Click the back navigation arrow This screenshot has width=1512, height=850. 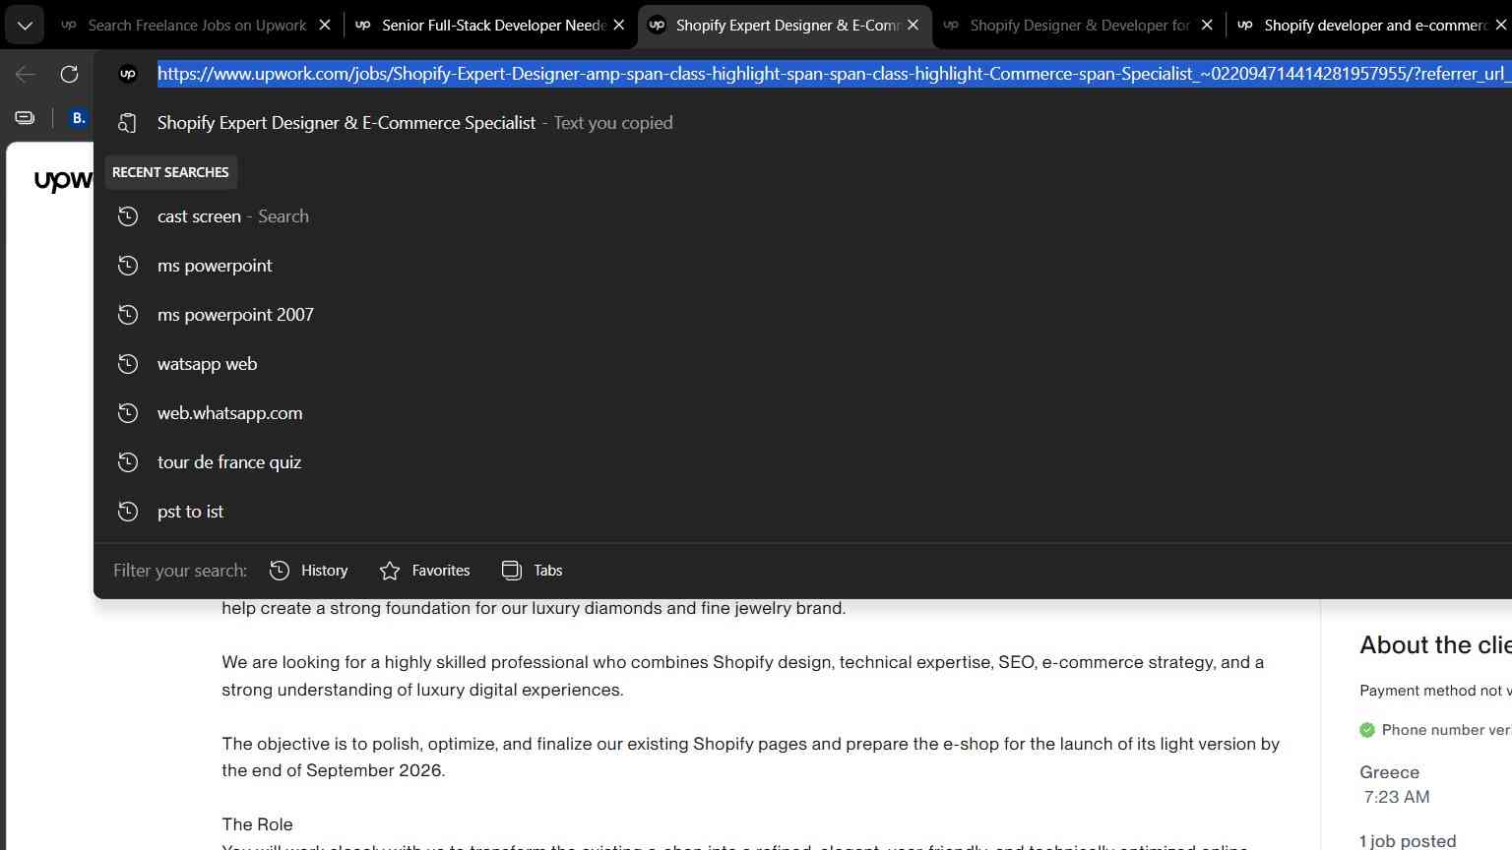tap(26, 74)
